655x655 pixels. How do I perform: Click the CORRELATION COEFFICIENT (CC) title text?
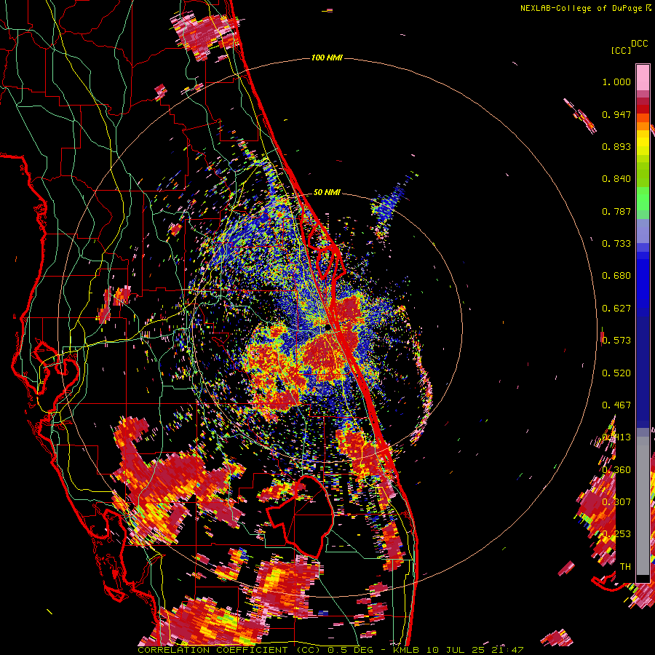click(x=229, y=650)
